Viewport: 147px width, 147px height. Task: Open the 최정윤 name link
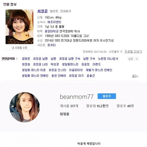coord(42,11)
